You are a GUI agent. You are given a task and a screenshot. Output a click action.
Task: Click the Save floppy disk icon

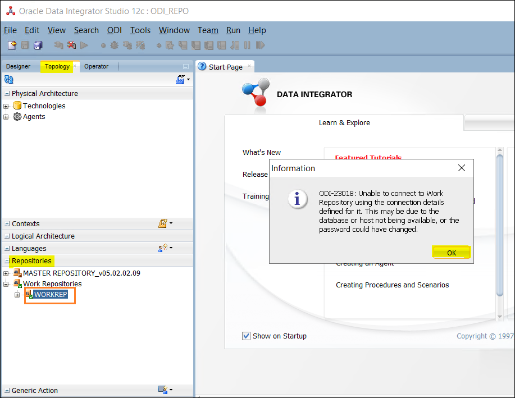pos(25,45)
